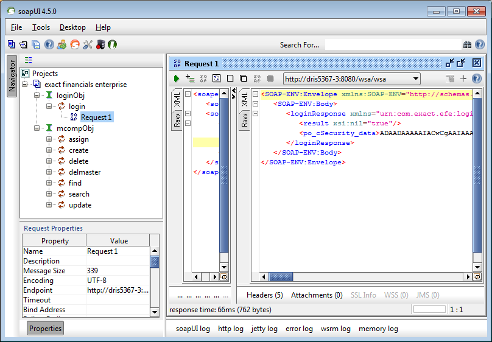Click Add this request to TestCase icon

pos(190,79)
